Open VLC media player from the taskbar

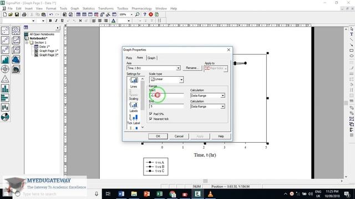(x=210, y=194)
